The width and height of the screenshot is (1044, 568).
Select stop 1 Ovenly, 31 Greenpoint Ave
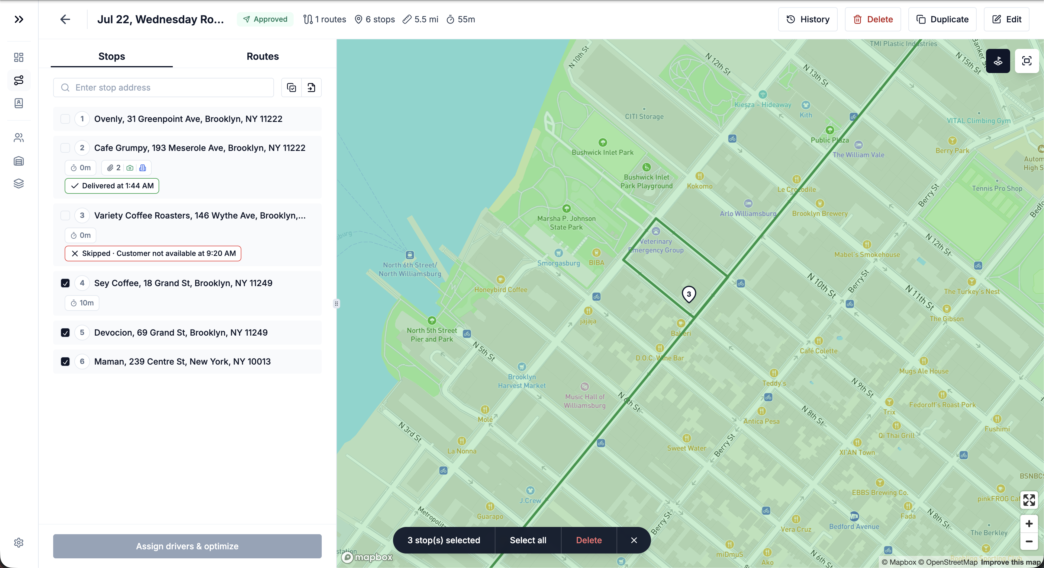click(187, 119)
